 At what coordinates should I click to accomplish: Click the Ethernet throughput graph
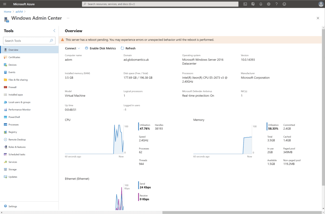tap(94, 197)
